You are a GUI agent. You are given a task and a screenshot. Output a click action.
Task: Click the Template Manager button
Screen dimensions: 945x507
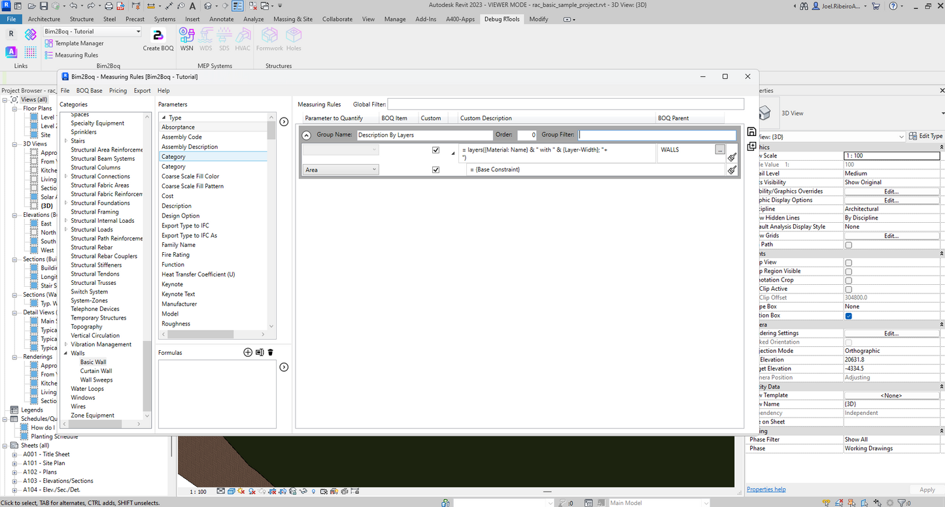[75, 43]
